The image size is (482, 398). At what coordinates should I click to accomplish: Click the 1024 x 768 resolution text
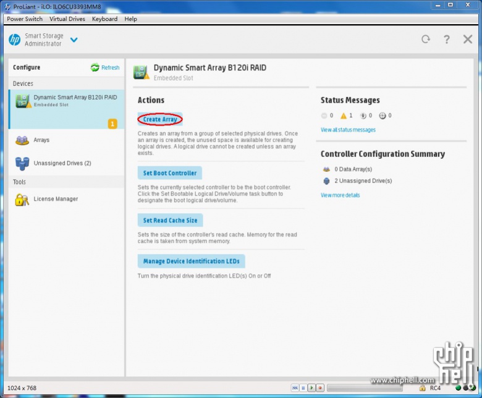click(x=22, y=388)
